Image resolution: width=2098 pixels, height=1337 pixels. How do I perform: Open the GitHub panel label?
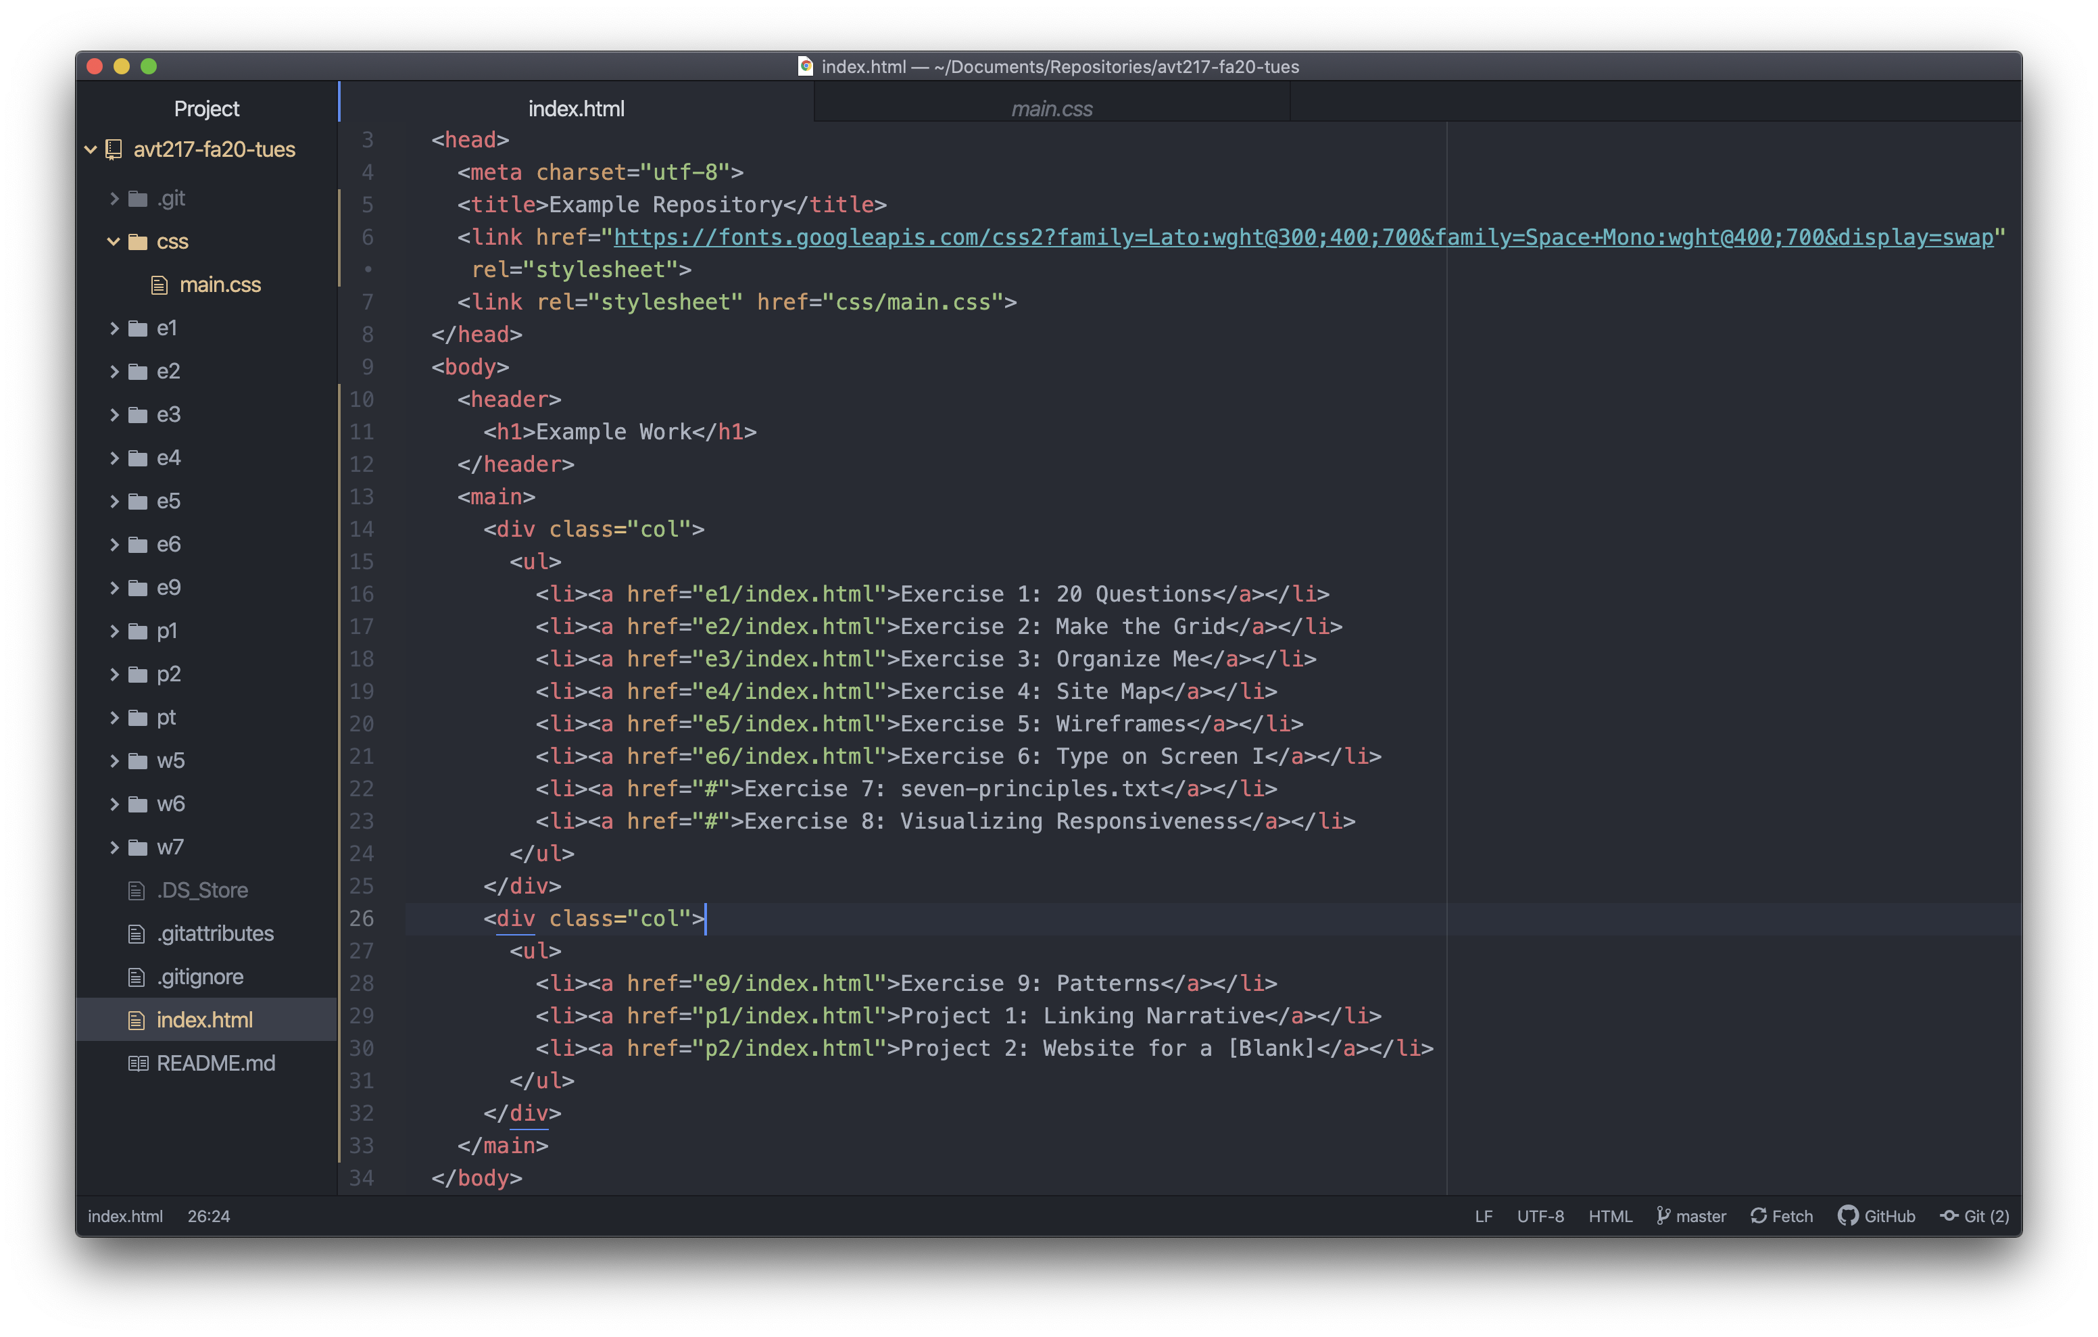[1890, 1216]
